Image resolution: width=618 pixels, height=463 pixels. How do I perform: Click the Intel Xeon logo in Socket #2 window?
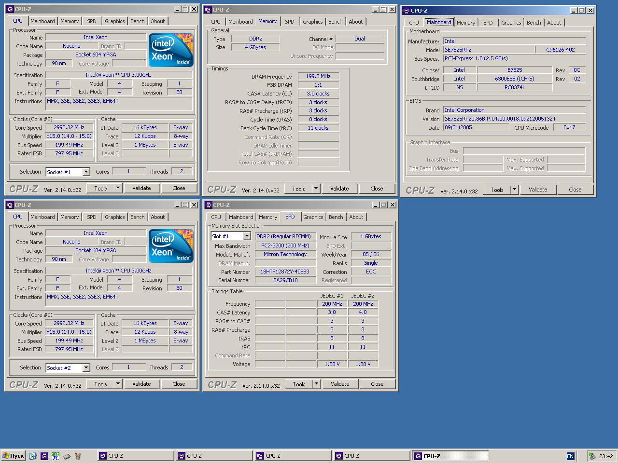(x=171, y=245)
